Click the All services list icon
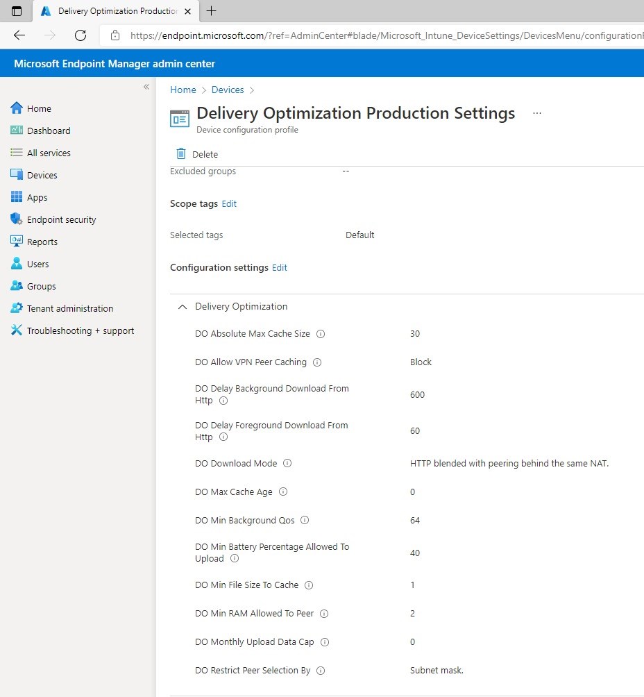644x697 pixels. [x=17, y=153]
